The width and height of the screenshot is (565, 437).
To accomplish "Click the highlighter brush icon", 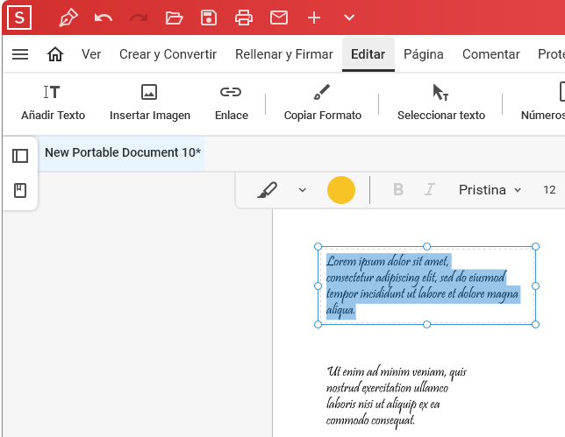I will point(268,190).
